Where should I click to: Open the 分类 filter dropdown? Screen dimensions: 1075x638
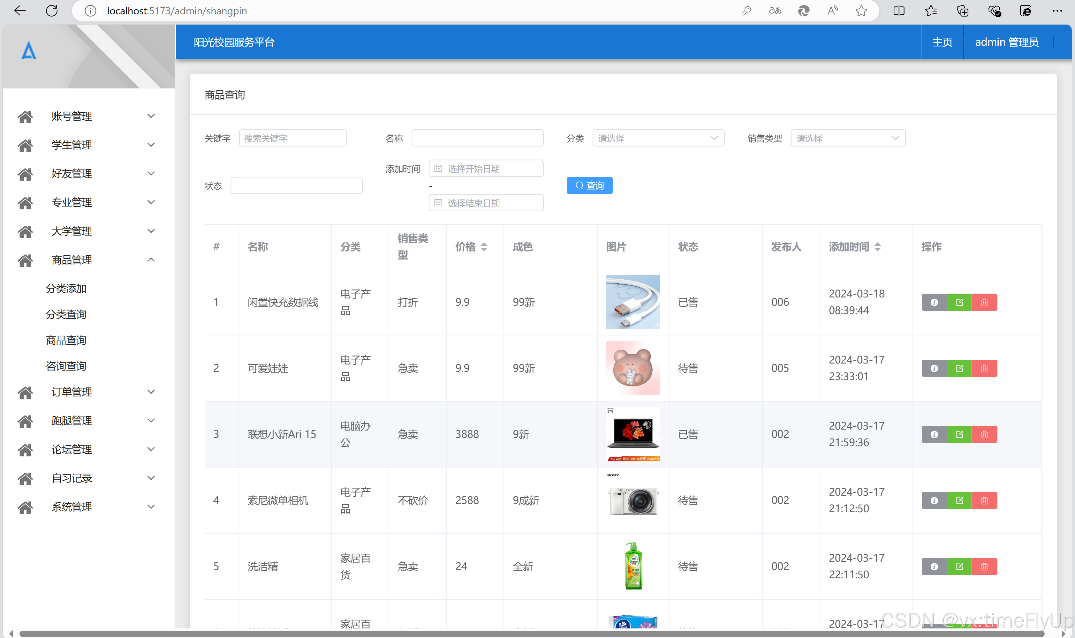click(658, 139)
